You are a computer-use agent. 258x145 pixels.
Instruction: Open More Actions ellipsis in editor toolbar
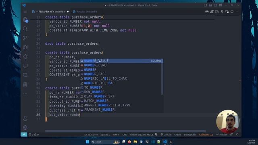click(237, 12)
